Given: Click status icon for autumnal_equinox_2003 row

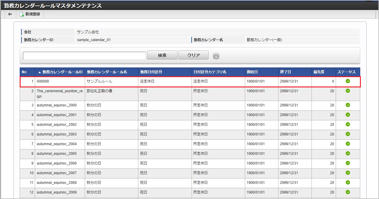Looking at the screenshot, I should pos(348,134).
